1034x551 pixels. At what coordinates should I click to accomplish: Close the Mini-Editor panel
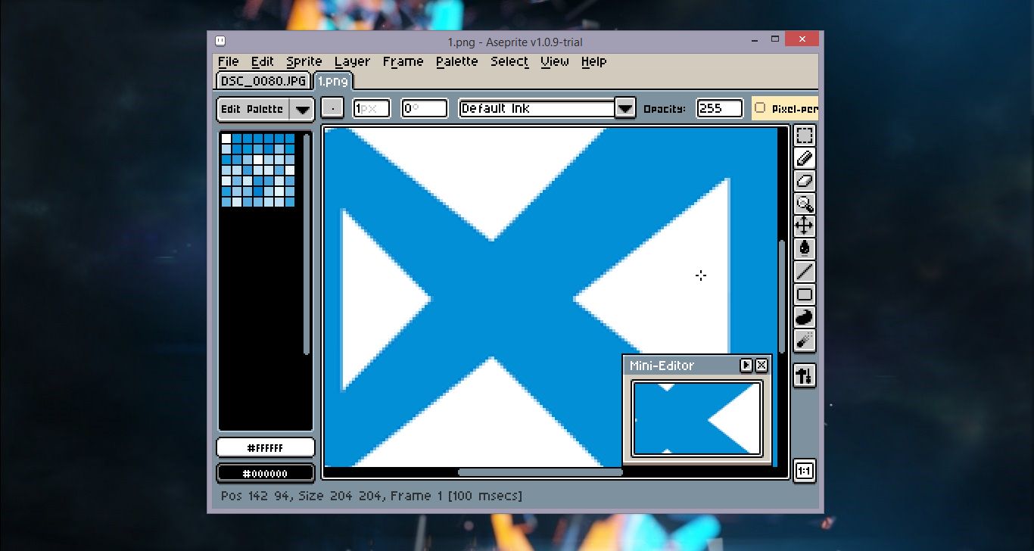click(761, 366)
